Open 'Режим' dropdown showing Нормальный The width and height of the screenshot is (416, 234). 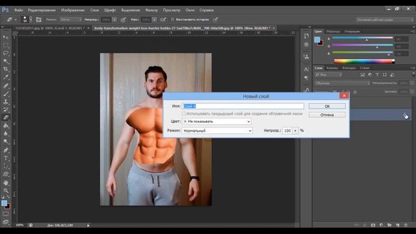coord(217,131)
